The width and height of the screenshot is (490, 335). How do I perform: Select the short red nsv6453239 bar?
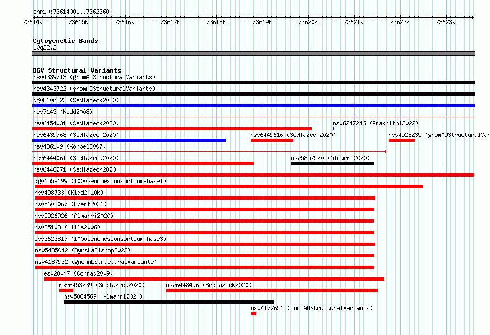tap(66, 290)
